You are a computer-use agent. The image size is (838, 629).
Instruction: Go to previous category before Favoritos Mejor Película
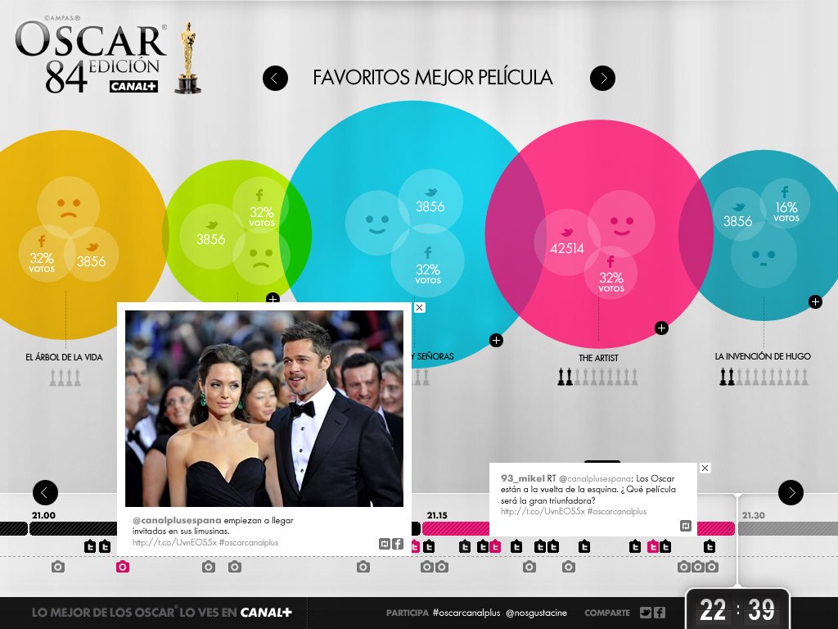point(275,78)
